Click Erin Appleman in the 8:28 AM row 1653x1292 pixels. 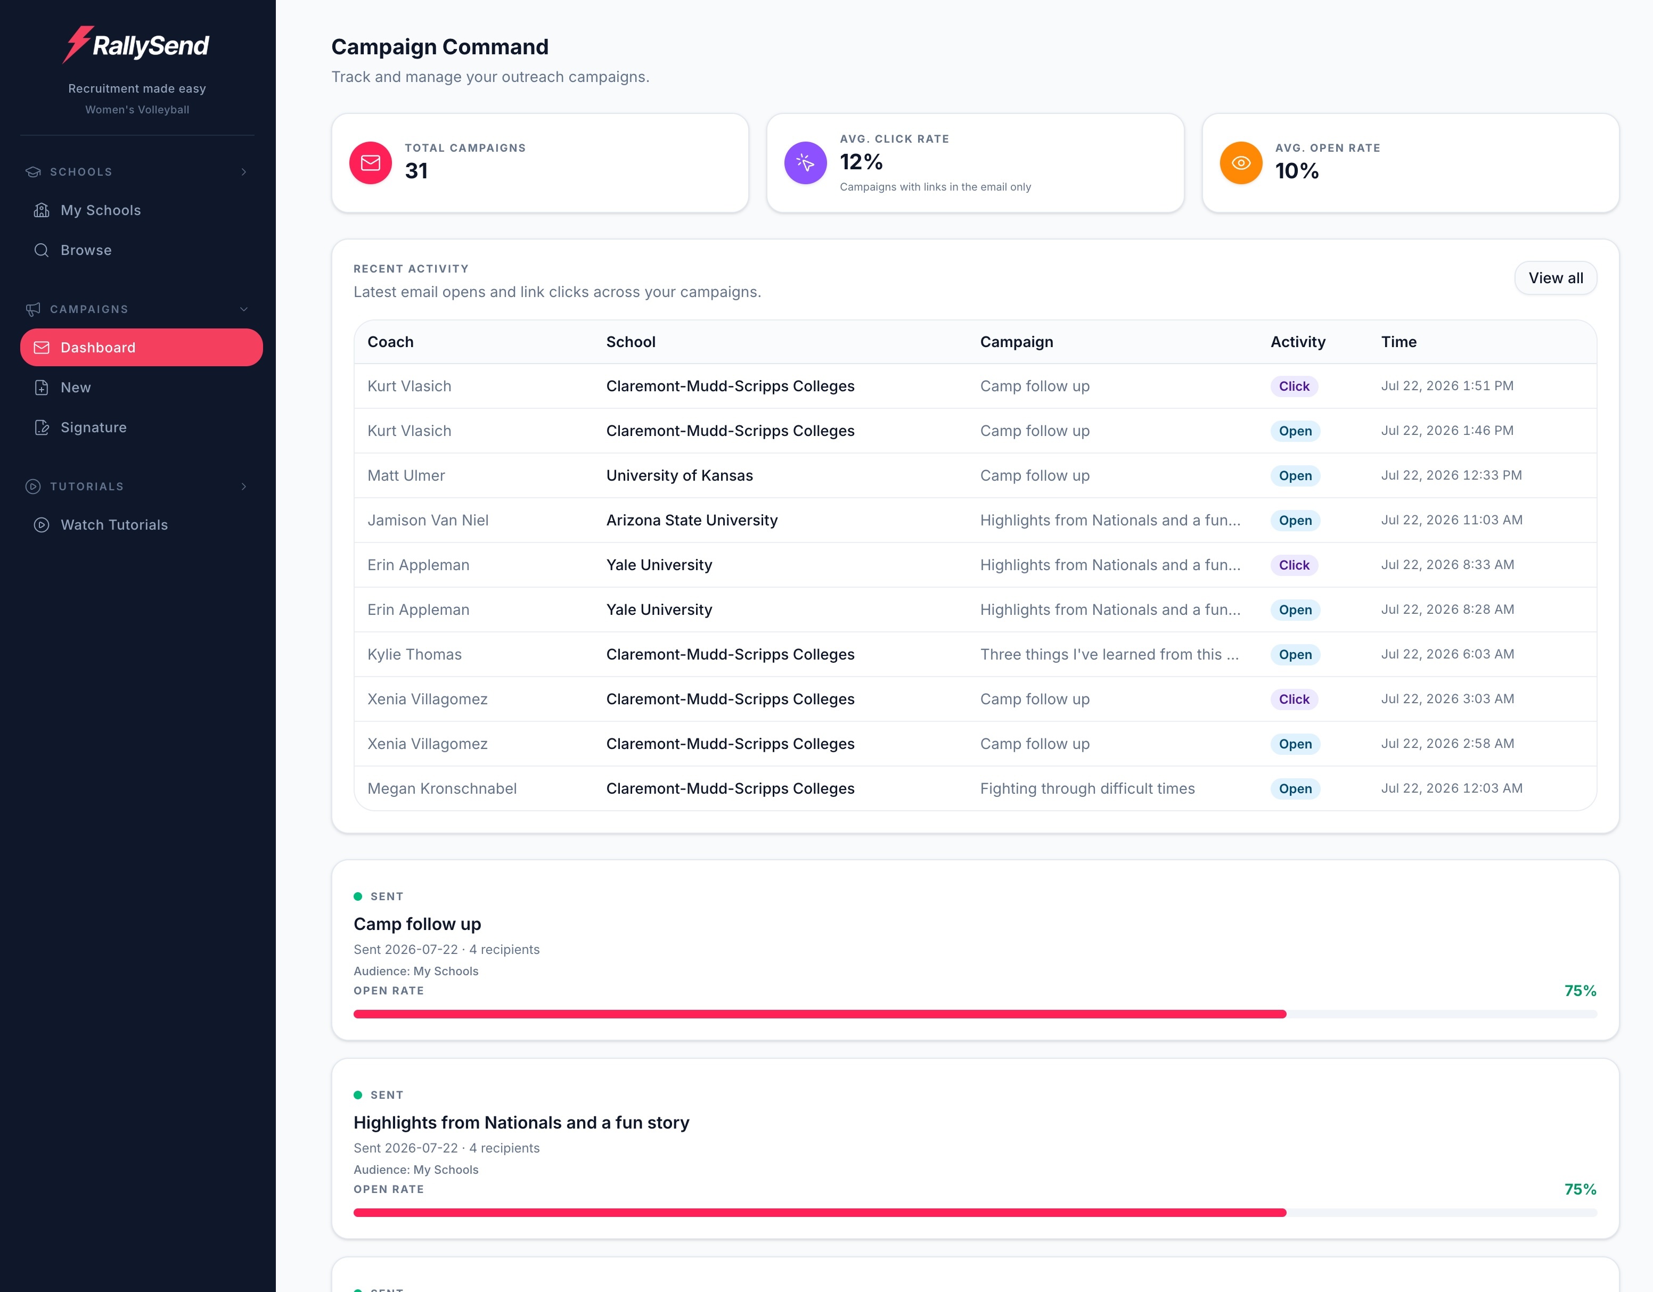(418, 610)
